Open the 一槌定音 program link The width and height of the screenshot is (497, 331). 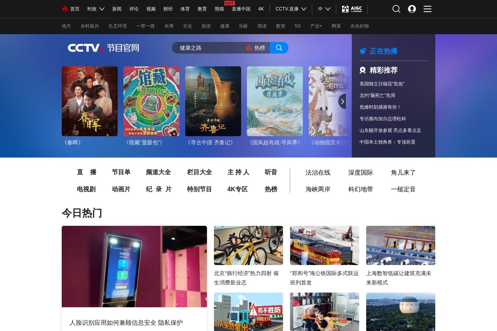click(403, 189)
